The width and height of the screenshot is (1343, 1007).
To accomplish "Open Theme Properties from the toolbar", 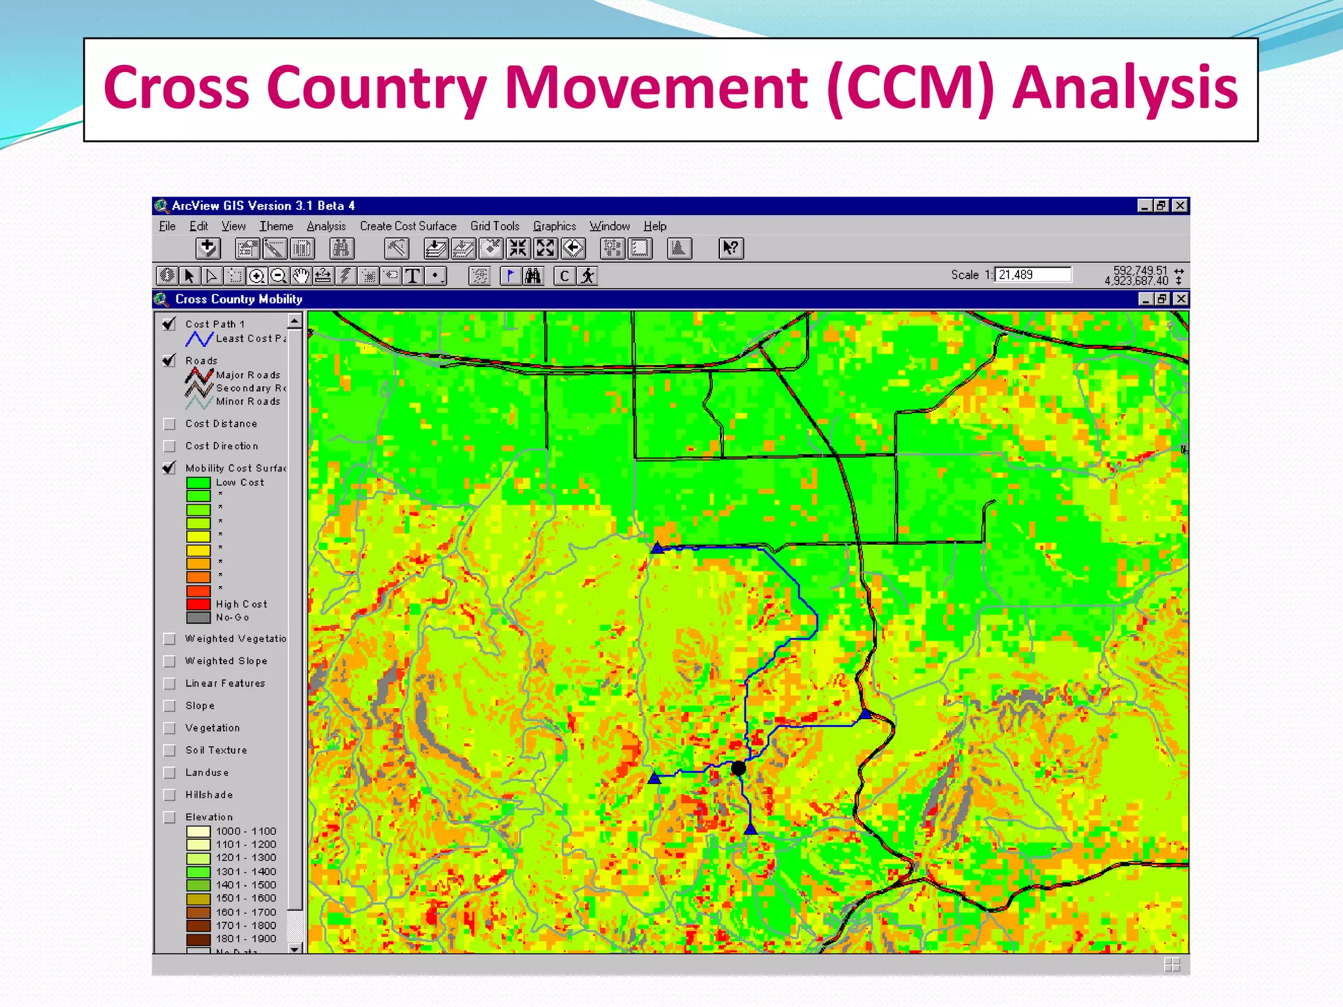I will pyautogui.click(x=247, y=248).
